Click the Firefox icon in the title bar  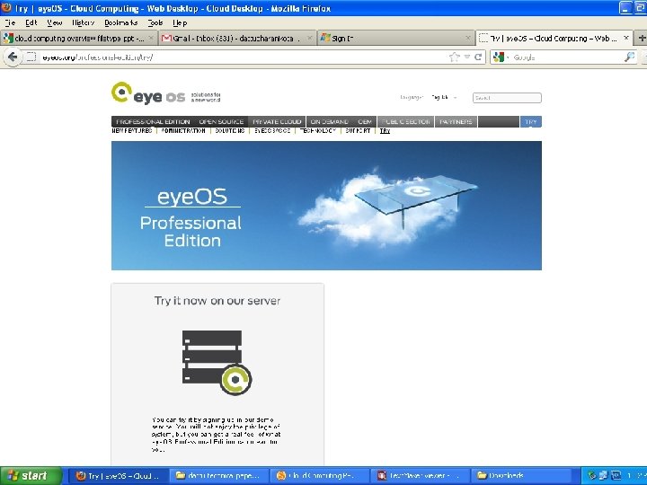point(6,8)
